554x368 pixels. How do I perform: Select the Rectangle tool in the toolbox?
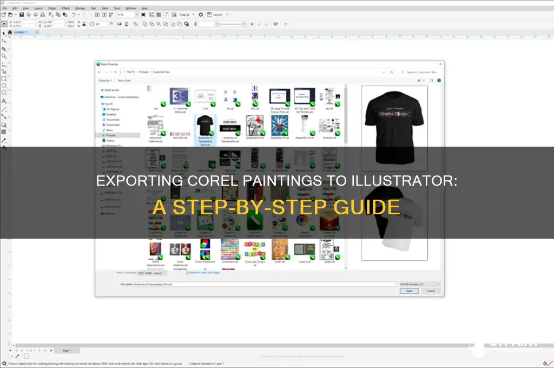click(4, 78)
